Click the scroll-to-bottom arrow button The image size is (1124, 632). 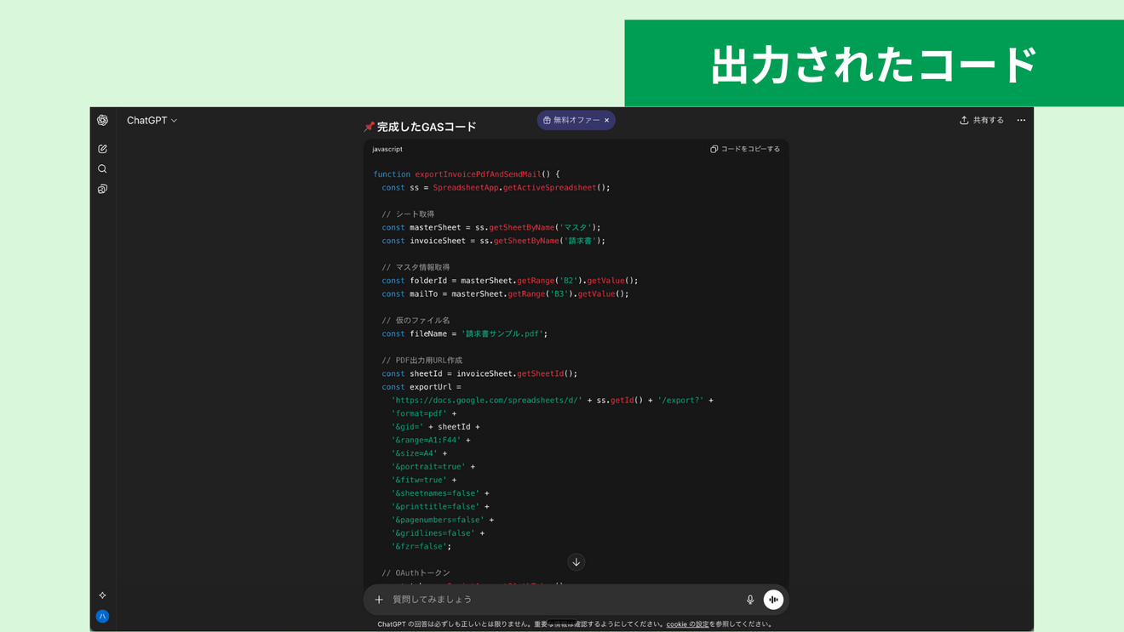tap(576, 562)
